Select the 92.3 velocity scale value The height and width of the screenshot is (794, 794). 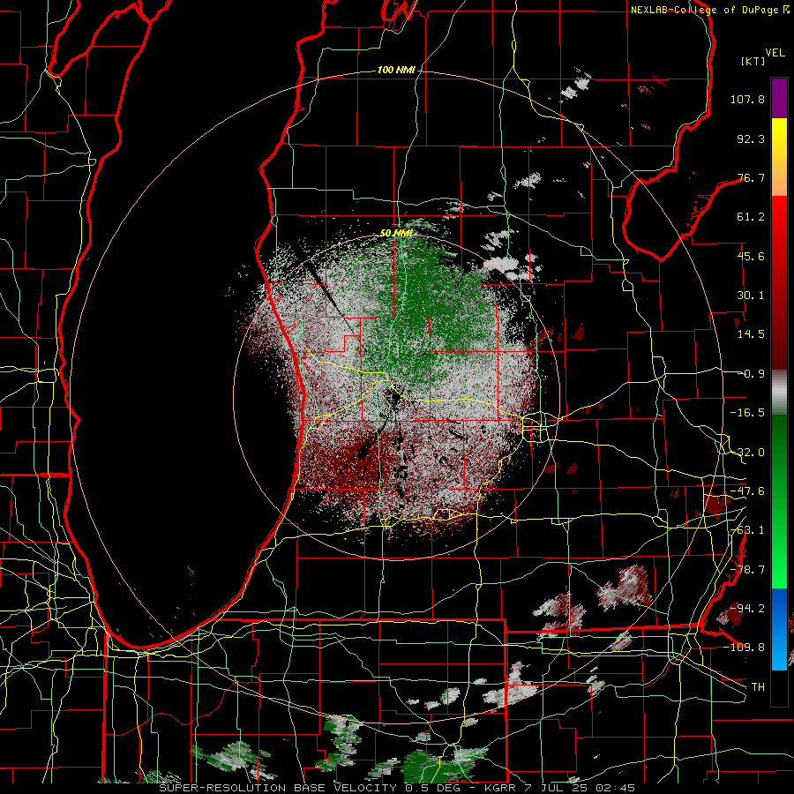pyautogui.click(x=751, y=139)
